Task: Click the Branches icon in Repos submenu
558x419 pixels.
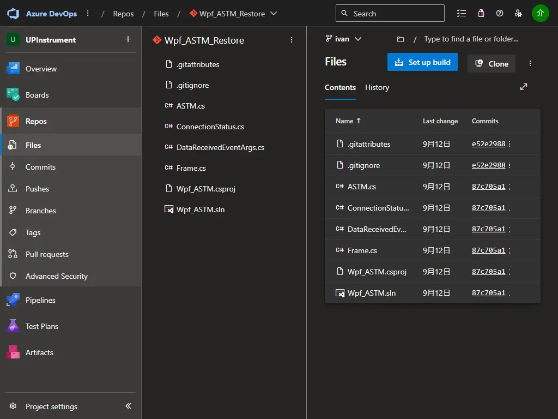Action: (x=13, y=210)
